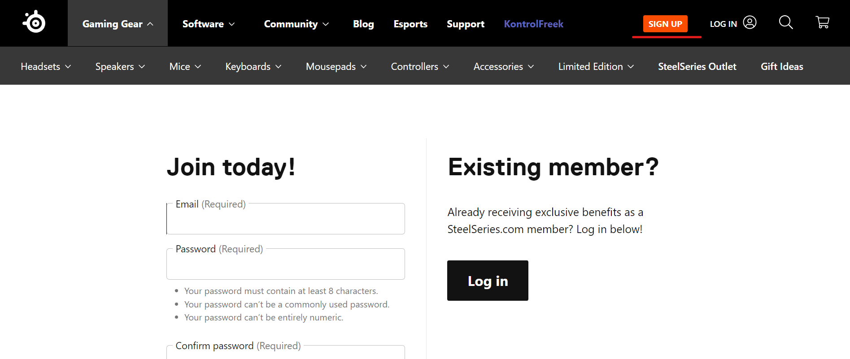Click the SteelSeries logo icon
This screenshot has height=359, width=850.
[34, 22]
